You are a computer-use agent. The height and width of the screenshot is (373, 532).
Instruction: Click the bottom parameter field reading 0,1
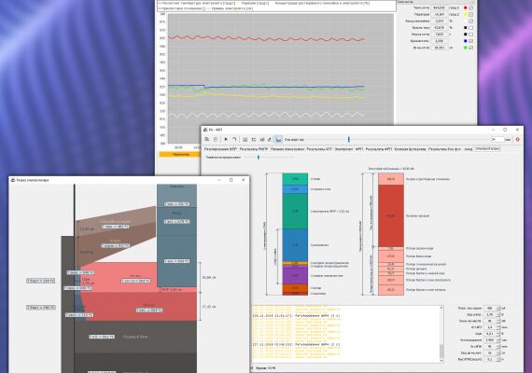pos(490,359)
